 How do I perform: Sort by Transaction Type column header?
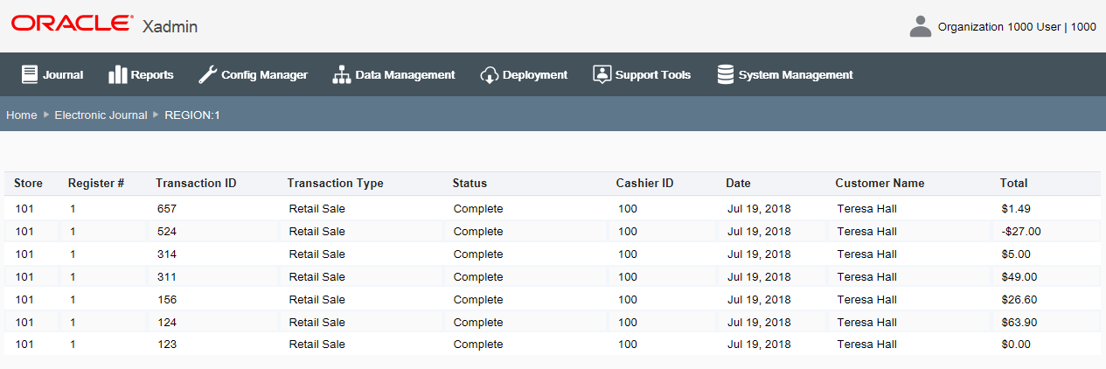point(336,183)
